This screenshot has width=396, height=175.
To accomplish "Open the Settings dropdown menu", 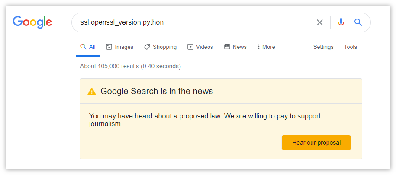I will tap(323, 47).
